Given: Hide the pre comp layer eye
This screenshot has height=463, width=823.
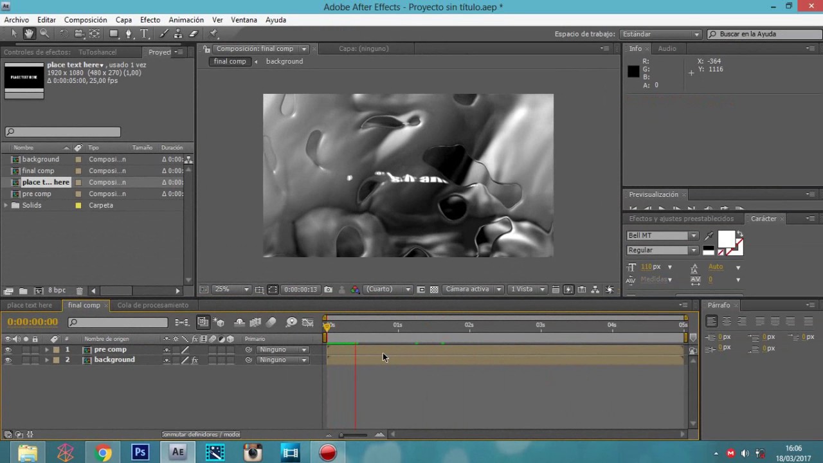Looking at the screenshot, I should pyautogui.click(x=8, y=350).
